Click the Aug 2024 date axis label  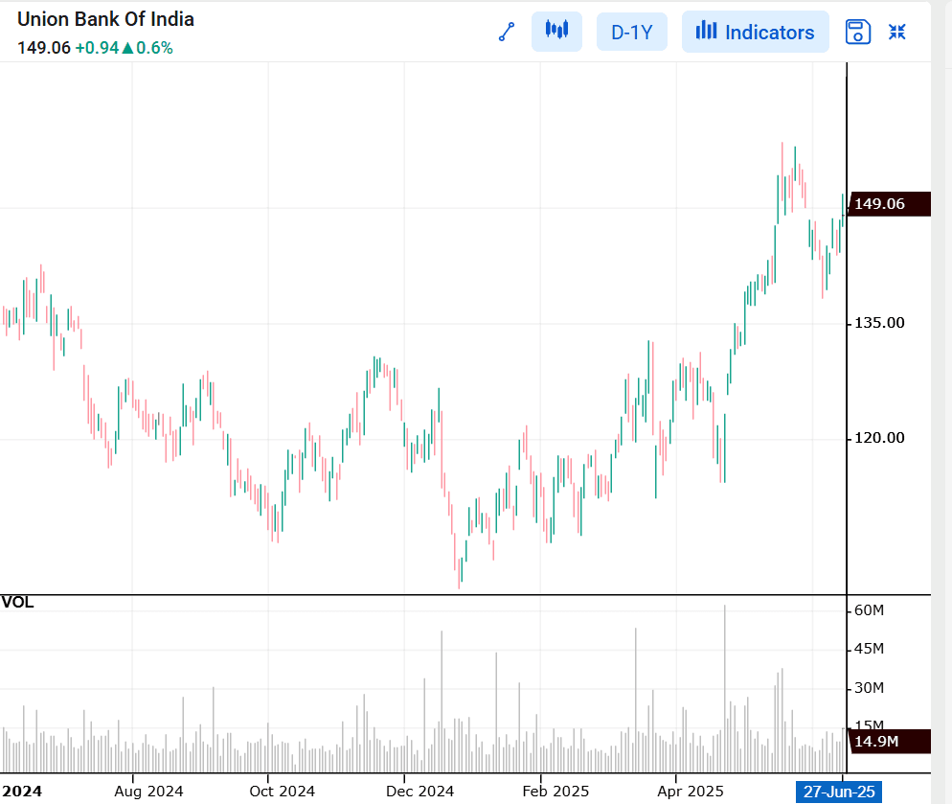[148, 792]
